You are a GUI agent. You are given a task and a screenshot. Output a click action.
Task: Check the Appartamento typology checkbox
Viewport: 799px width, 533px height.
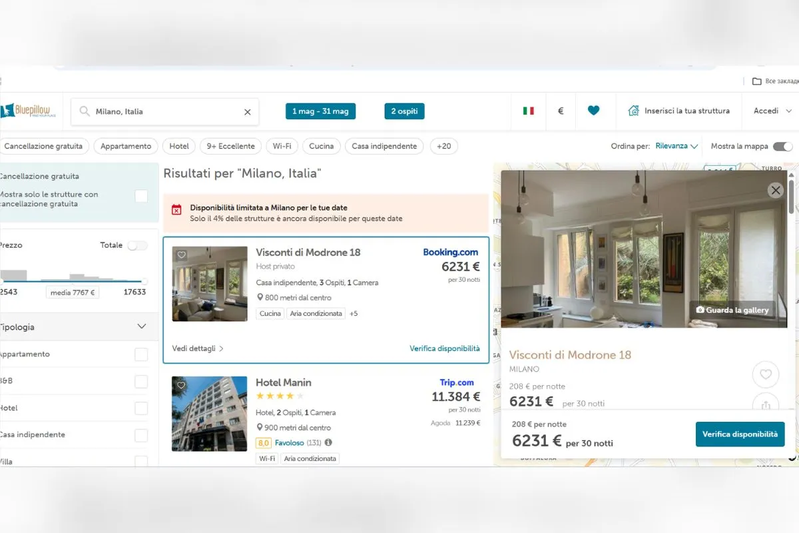tap(141, 354)
